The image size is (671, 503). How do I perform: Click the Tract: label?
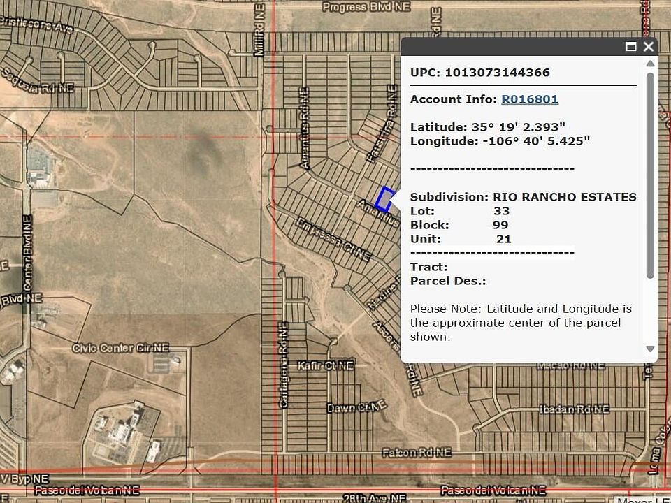[428, 267]
